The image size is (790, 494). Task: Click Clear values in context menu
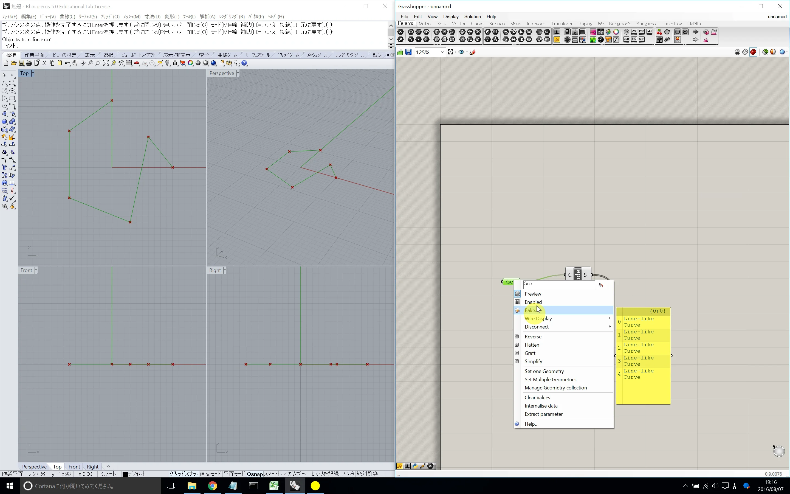pyautogui.click(x=564, y=398)
